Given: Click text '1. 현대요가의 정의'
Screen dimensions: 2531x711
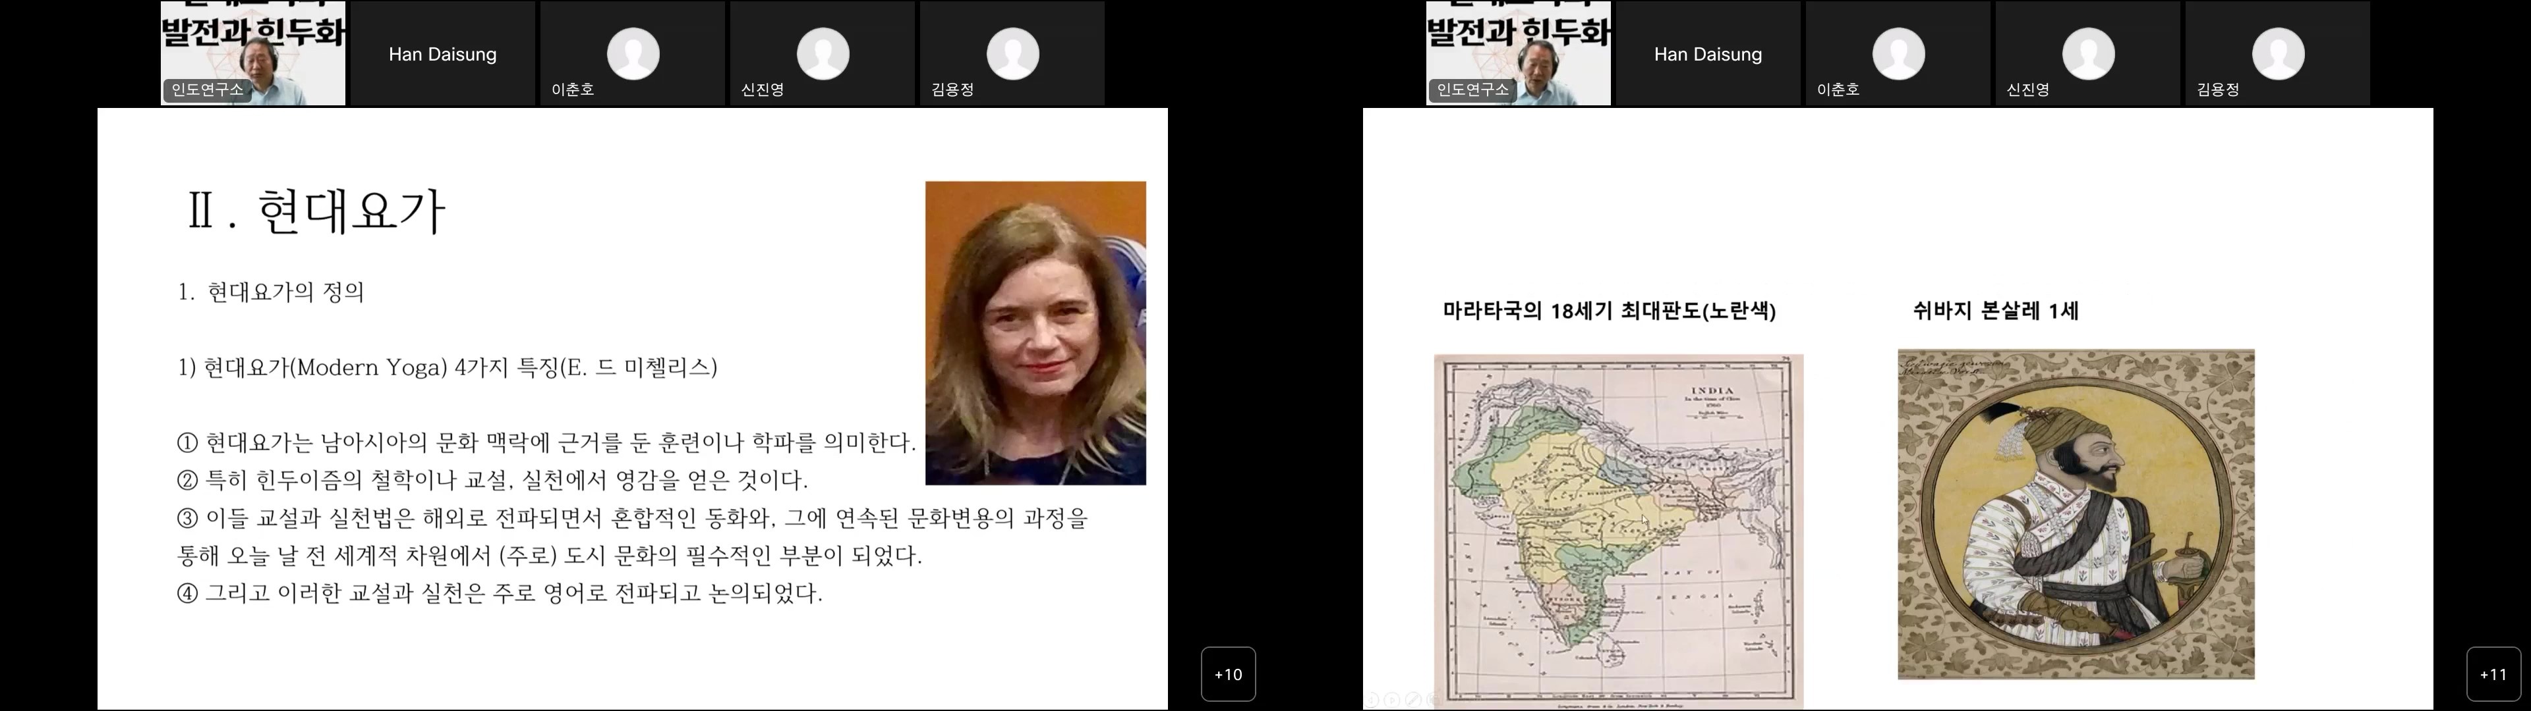Looking at the screenshot, I should [271, 292].
